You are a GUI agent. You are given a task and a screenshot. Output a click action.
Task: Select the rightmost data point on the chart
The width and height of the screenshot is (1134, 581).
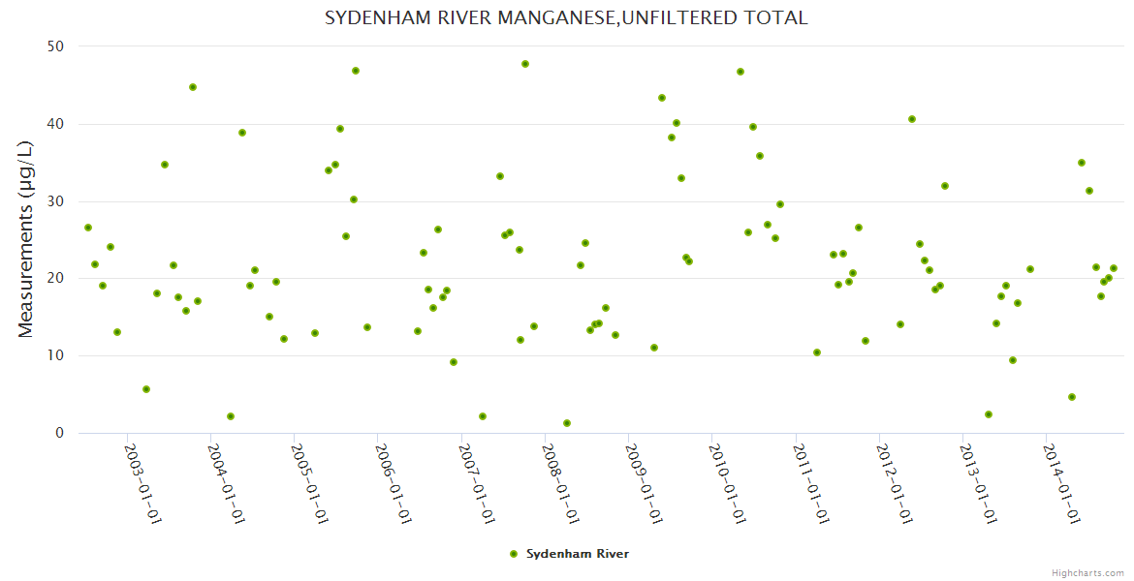click(1114, 268)
